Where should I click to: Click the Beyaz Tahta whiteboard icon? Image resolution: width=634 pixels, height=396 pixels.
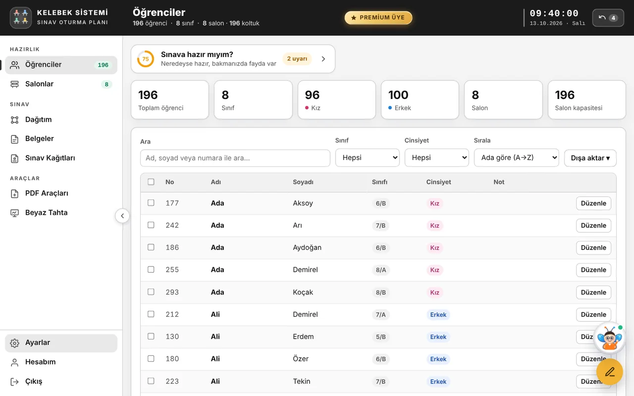[15, 213]
